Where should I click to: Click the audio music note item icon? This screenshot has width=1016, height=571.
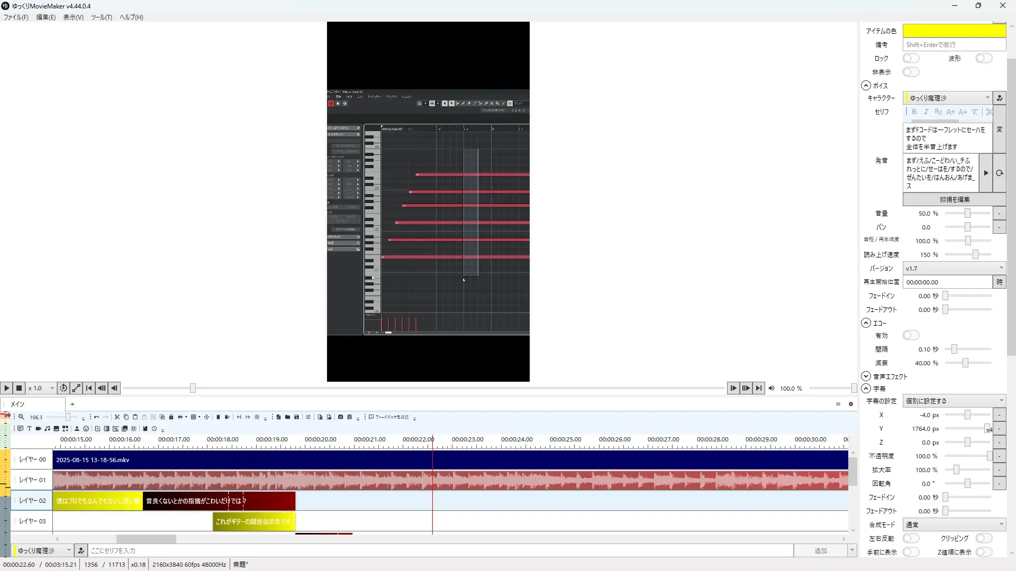click(x=47, y=429)
